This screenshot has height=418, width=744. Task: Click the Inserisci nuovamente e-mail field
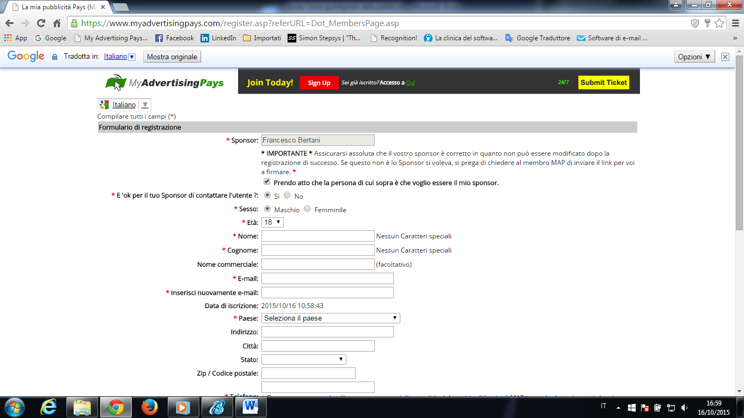pyautogui.click(x=327, y=292)
